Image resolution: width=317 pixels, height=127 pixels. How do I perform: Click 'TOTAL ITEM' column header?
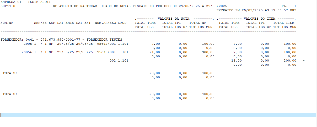284,23
